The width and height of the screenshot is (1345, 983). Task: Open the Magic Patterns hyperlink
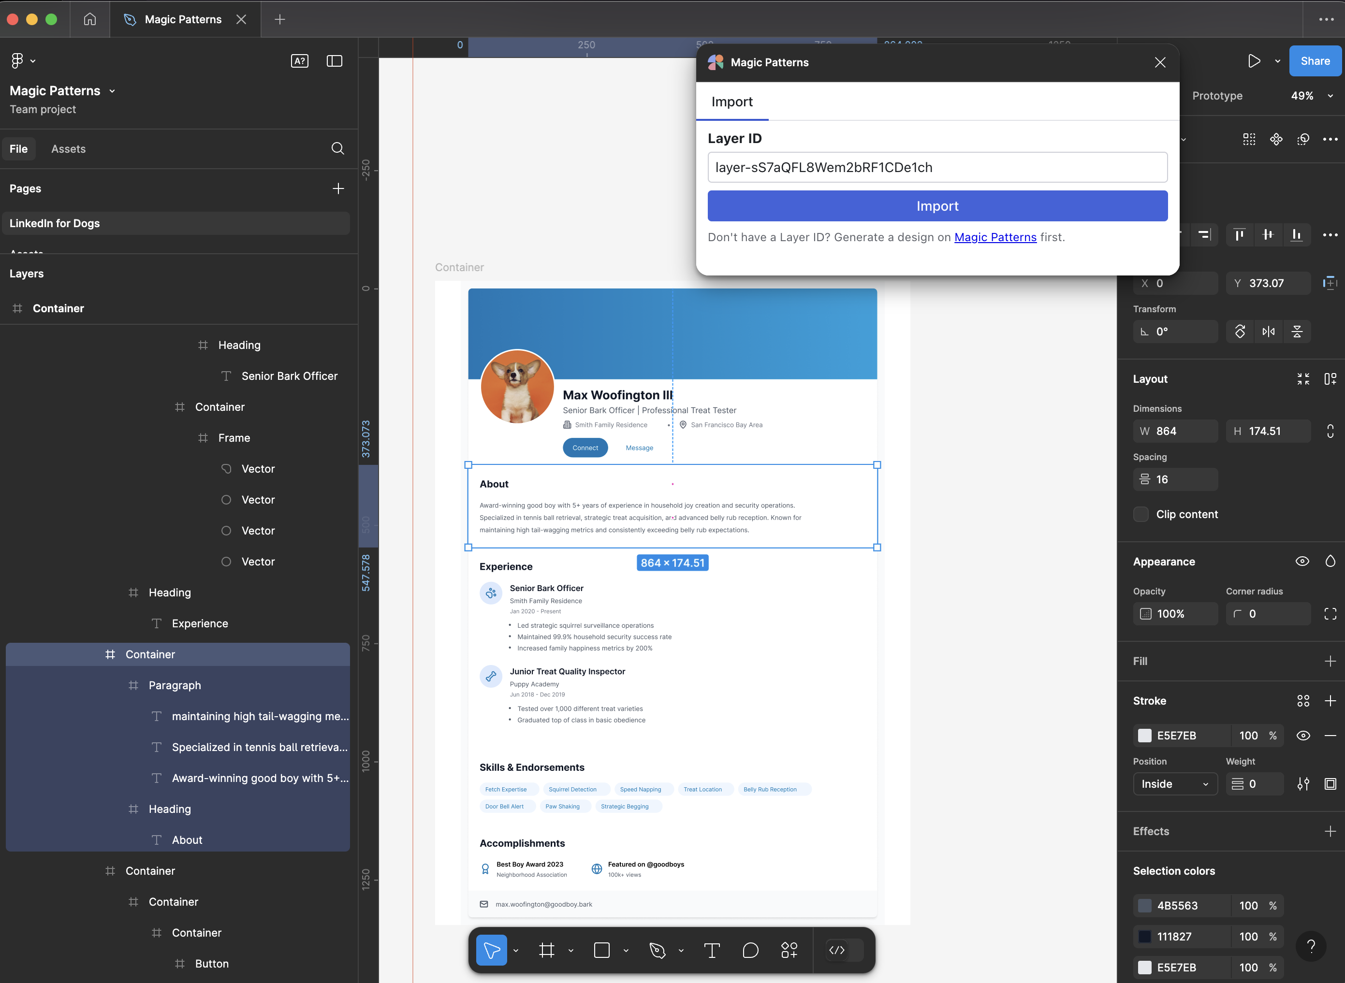pyautogui.click(x=995, y=237)
